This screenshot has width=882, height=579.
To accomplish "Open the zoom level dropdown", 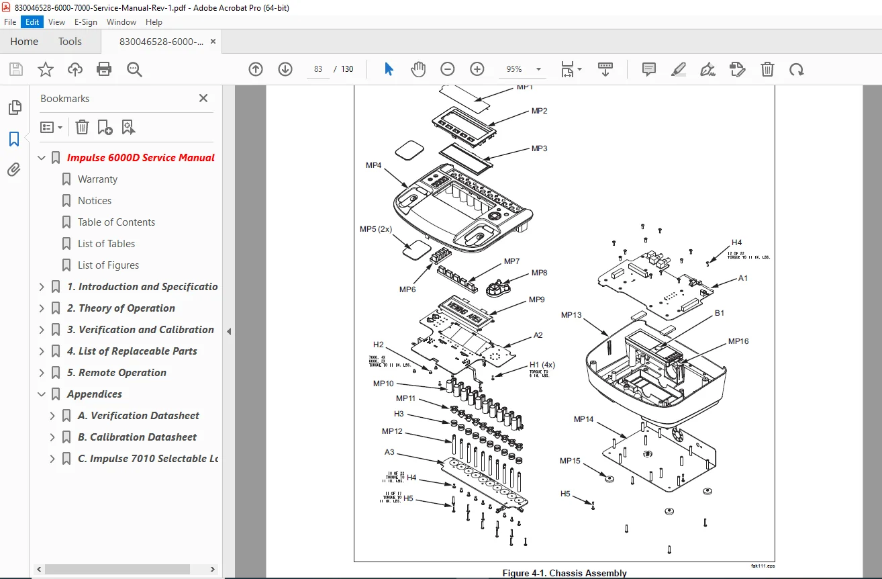I will (538, 69).
